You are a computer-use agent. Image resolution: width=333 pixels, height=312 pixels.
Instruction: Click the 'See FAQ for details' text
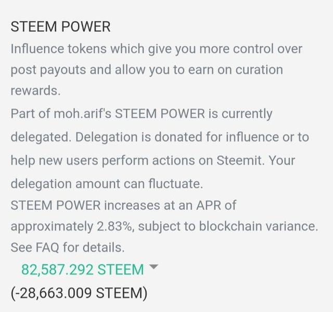68,247
